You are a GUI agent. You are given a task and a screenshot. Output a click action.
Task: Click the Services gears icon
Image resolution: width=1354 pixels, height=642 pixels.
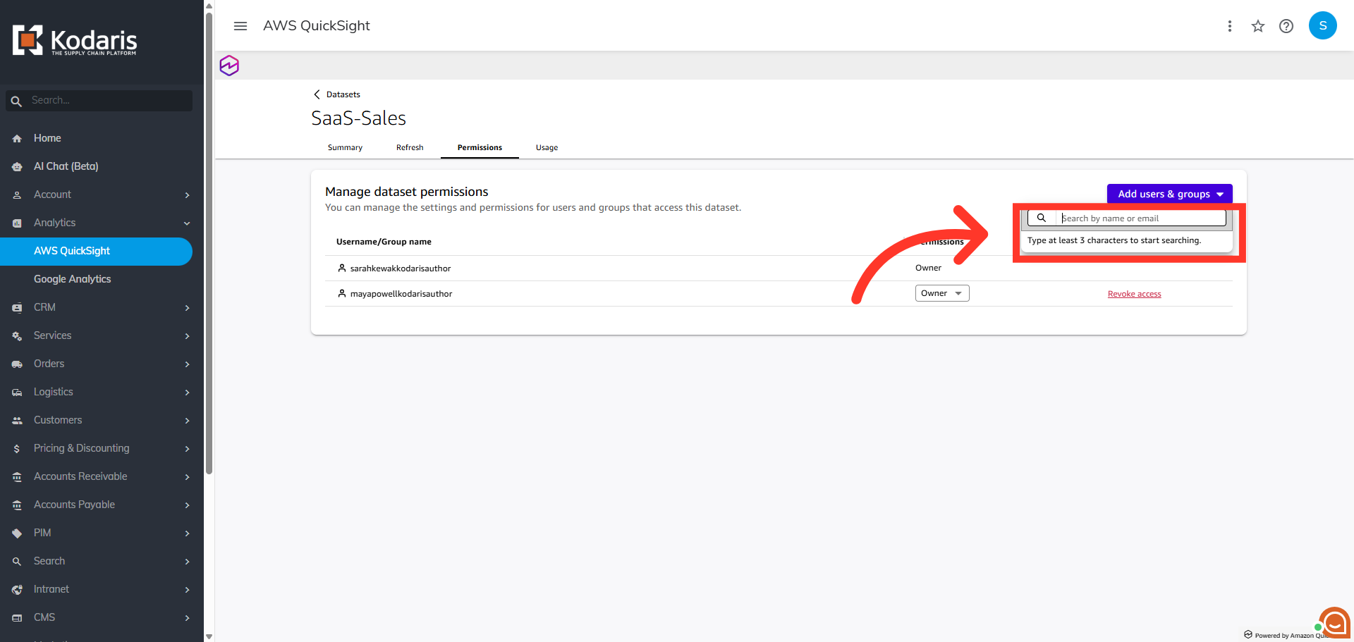tap(17, 336)
